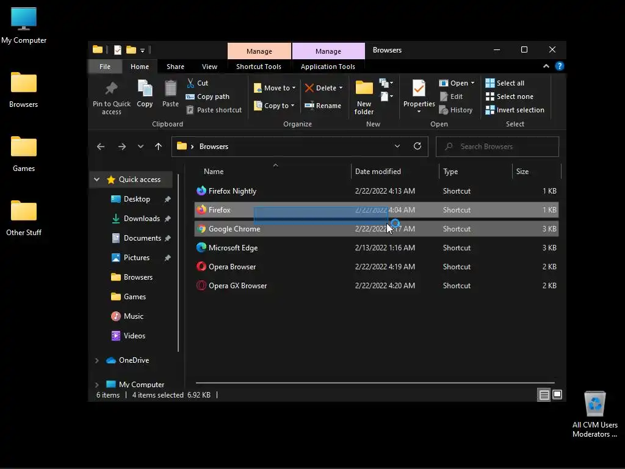This screenshot has width=625, height=469.
Task: Open Music in the navigation pane
Action: click(x=128, y=316)
